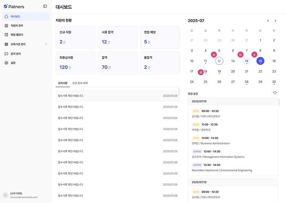This screenshot has width=286, height=203.
Task: Open first notice dated 2025/07/28
Action: (x=118, y=96)
